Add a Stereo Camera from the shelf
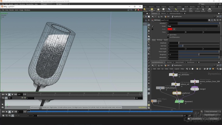This screenshot has width=222, height=125. [x=190, y=10]
